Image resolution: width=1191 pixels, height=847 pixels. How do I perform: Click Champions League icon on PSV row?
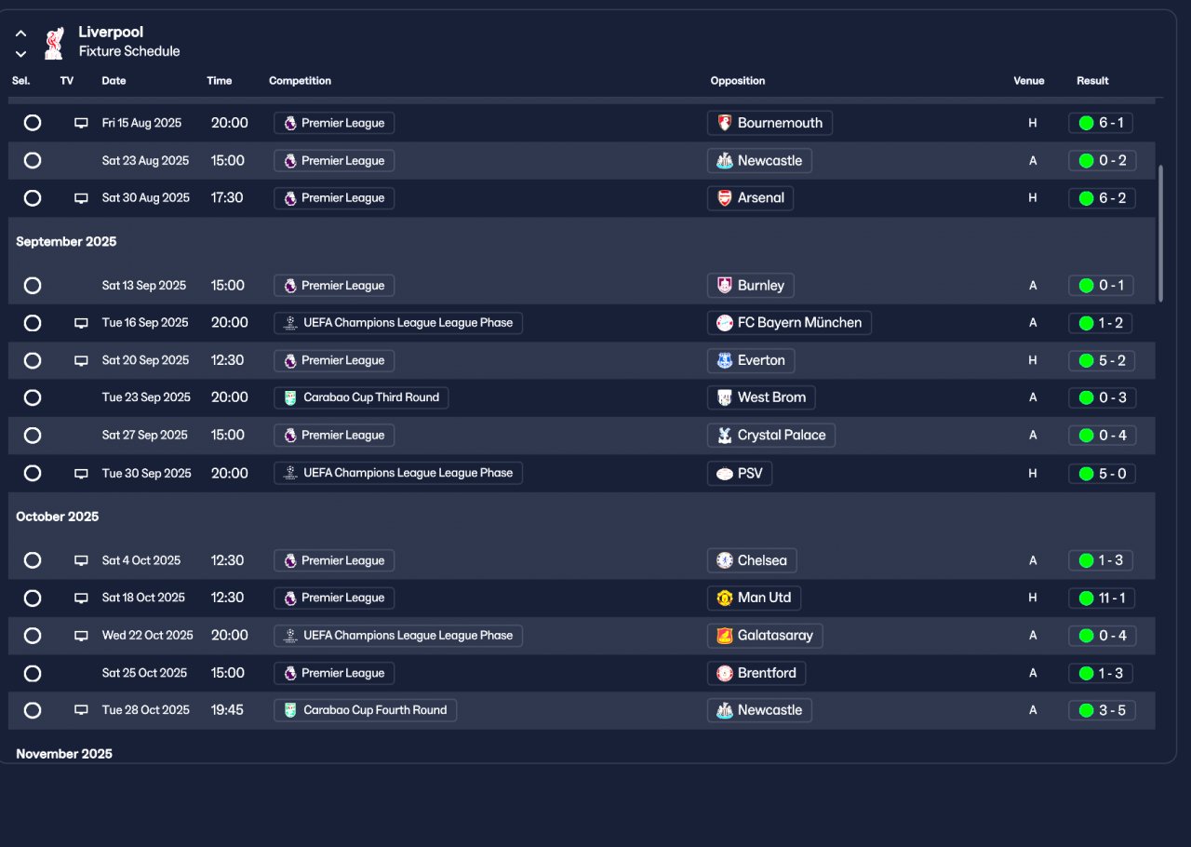290,473
